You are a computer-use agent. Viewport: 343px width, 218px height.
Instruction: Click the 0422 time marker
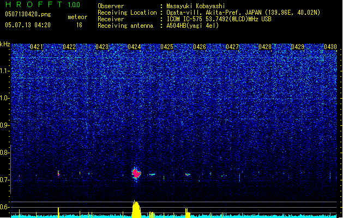(69, 47)
